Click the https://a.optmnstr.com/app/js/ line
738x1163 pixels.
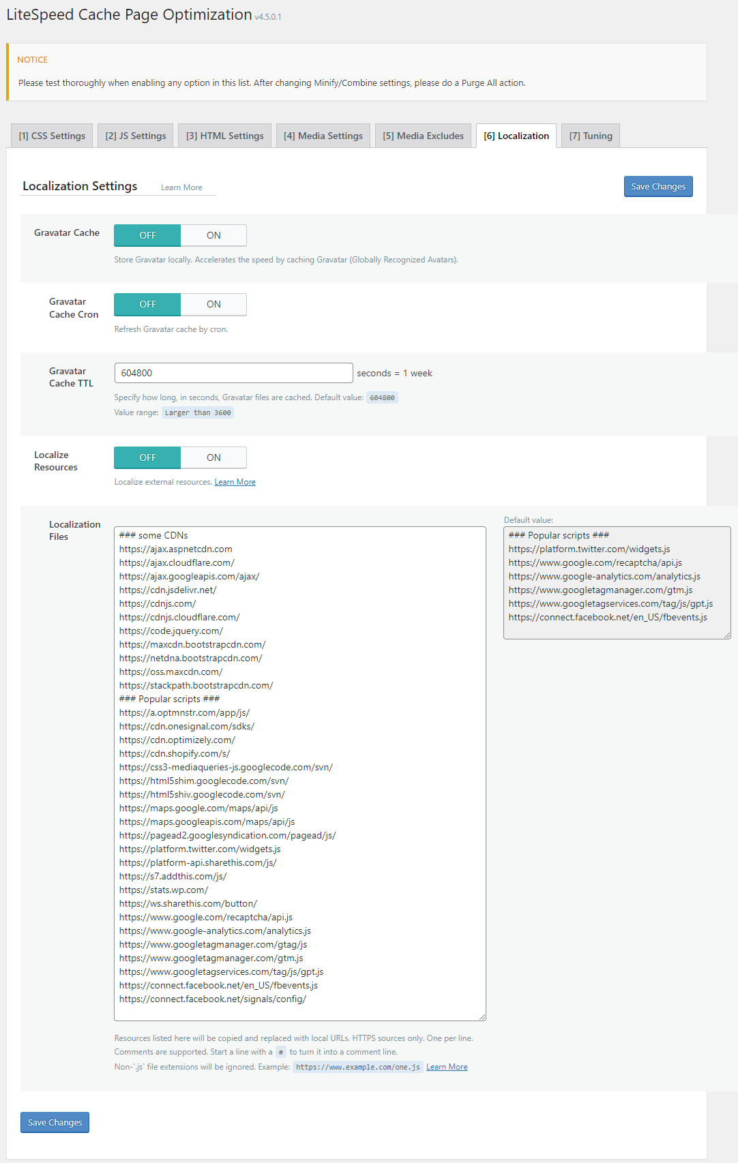coord(184,712)
